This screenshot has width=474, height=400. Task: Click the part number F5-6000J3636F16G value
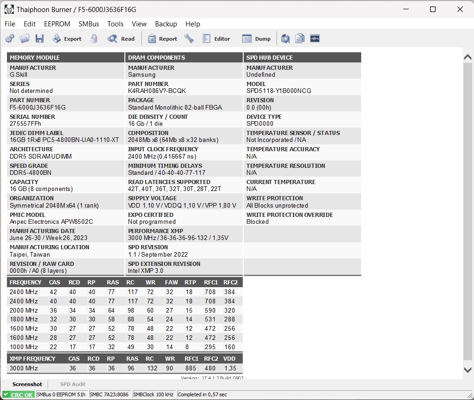tap(37, 107)
